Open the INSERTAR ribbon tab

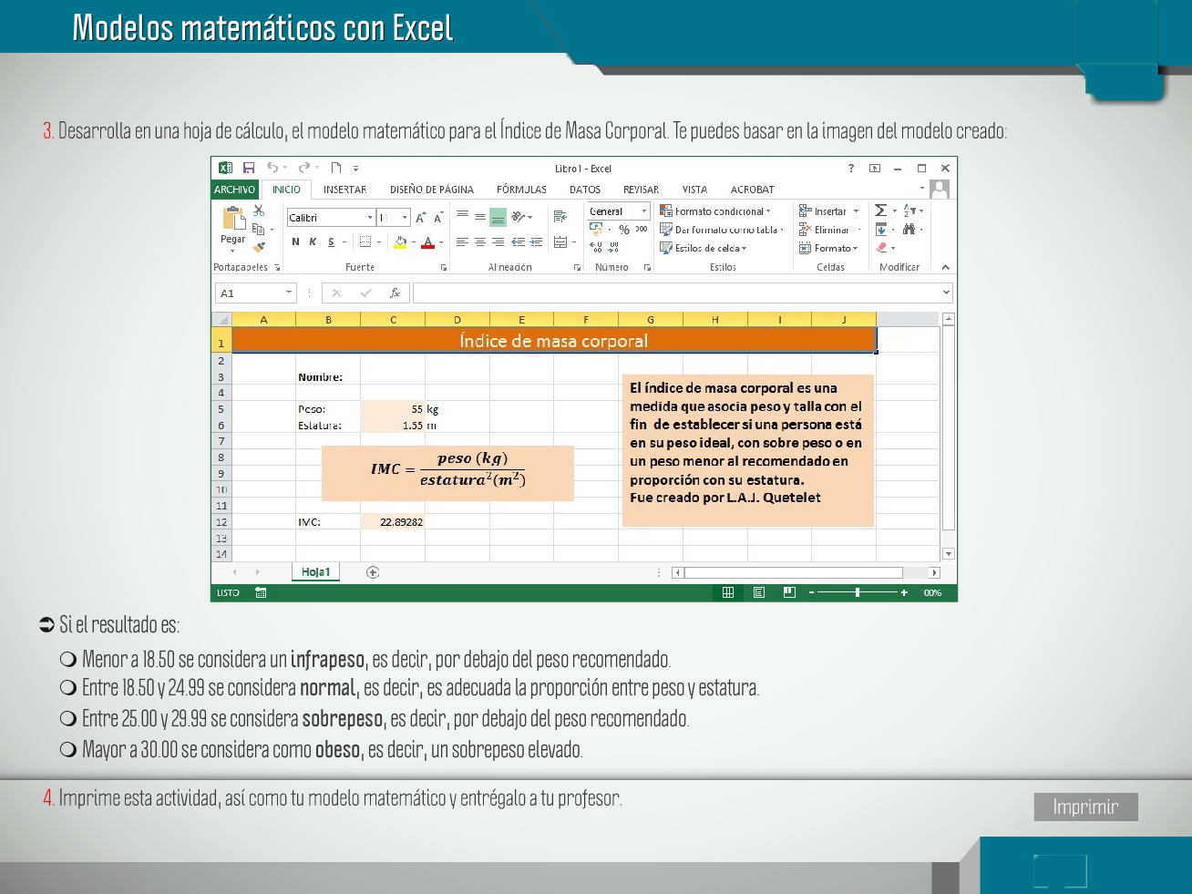click(x=344, y=190)
